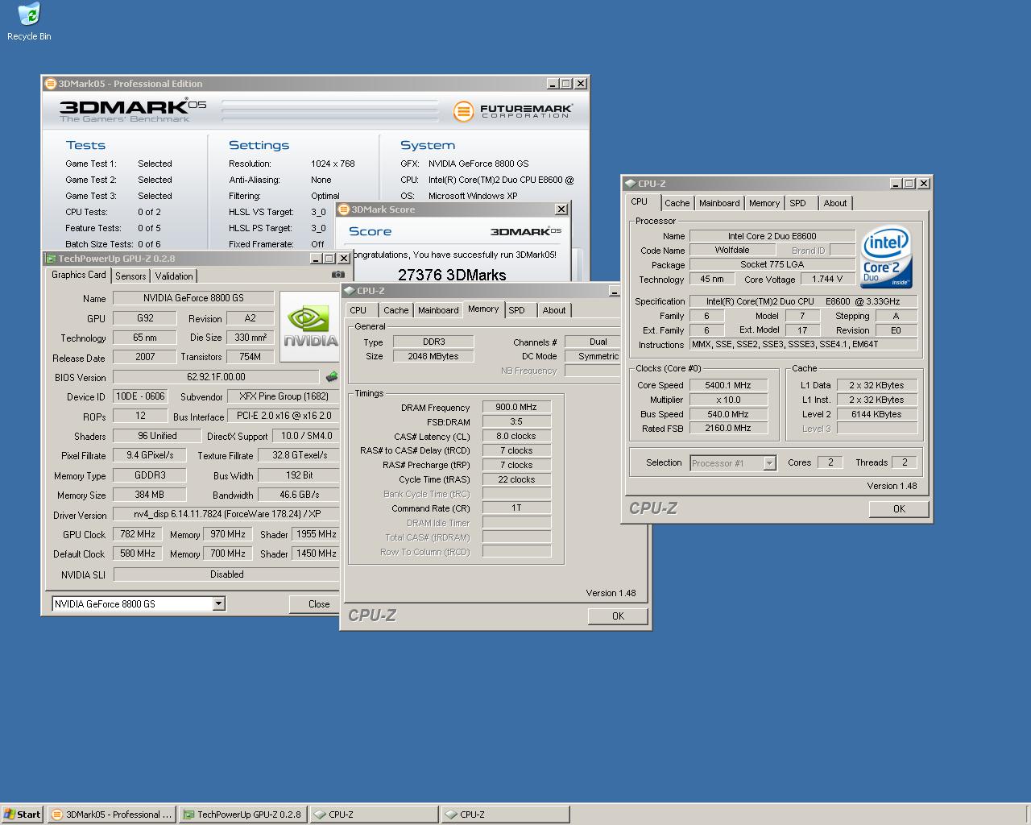Screen dimensions: 1031x825
Task: Click the Futuremark Corporation logo
Action: tap(512, 110)
